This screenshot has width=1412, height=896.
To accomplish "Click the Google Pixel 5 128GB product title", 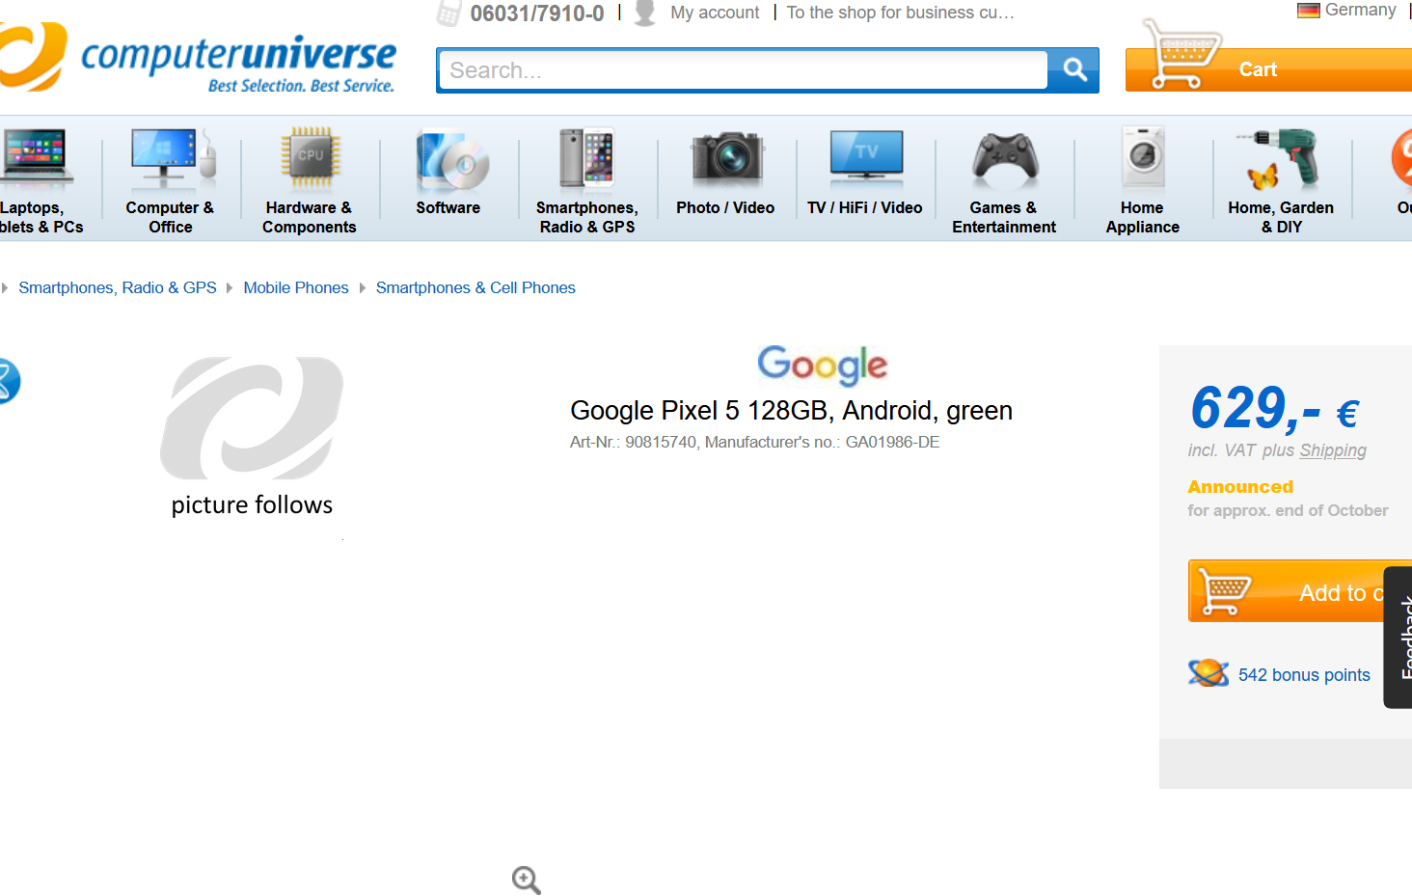I will 791,411.
